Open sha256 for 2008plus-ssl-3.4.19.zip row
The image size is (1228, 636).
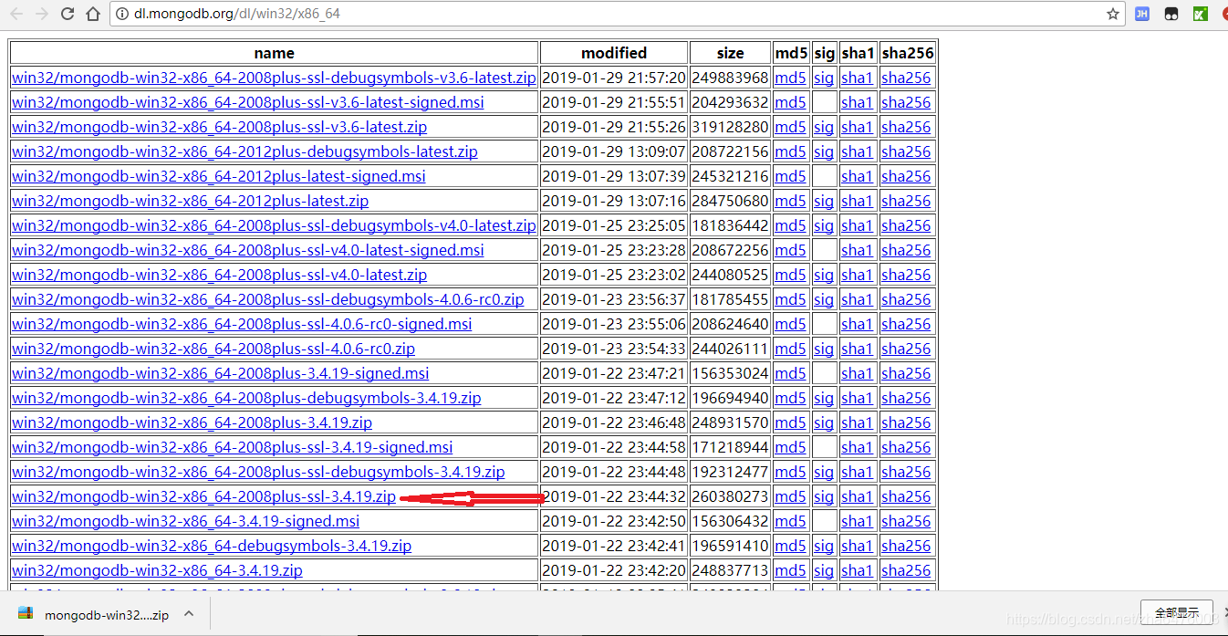(x=906, y=496)
